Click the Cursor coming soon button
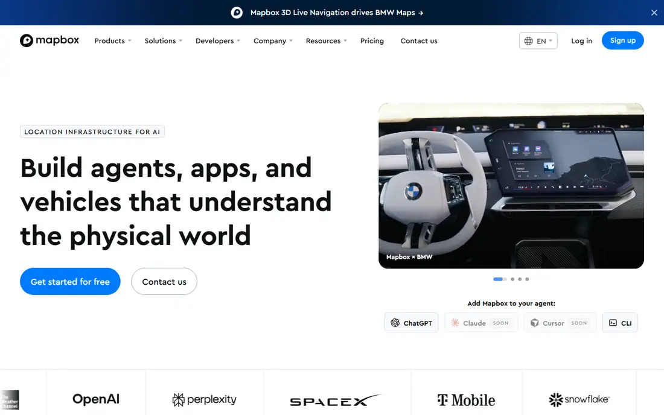Screen dimensions: 664x415 [560, 323]
